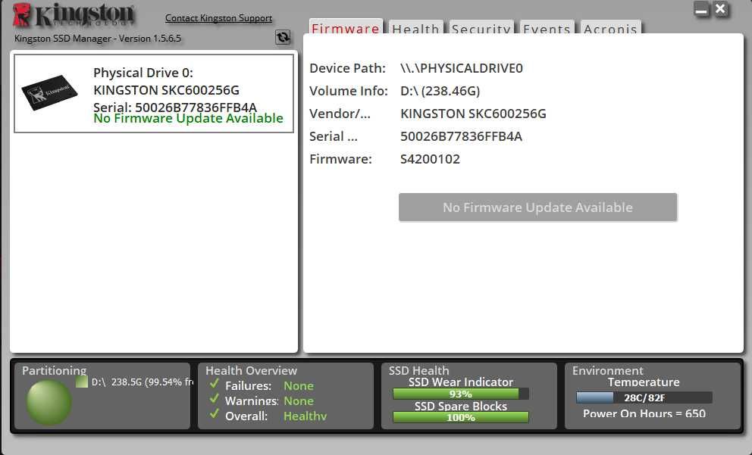Click the Partitioning heading

pos(54,370)
